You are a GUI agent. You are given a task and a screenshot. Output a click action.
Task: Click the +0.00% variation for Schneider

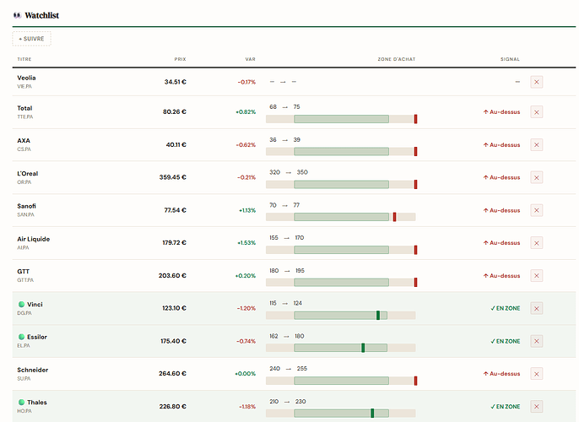point(245,374)
